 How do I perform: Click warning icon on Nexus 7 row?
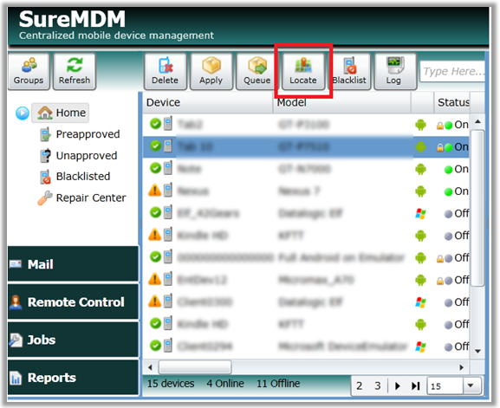click(155, 191)
